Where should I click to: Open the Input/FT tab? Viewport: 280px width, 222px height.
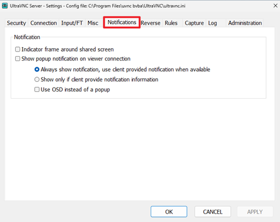point(72,23)
